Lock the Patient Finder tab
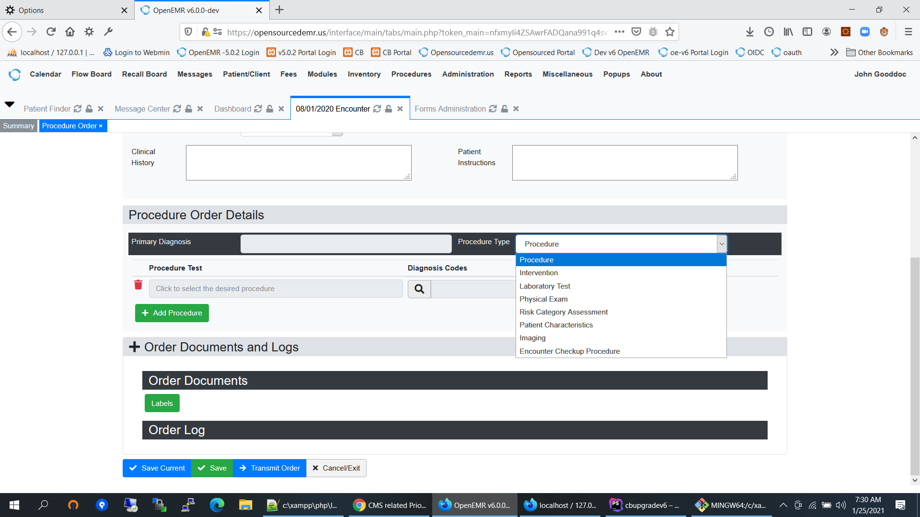The width and height of the screenshot is (920, 517). click(x=89, y=109)
